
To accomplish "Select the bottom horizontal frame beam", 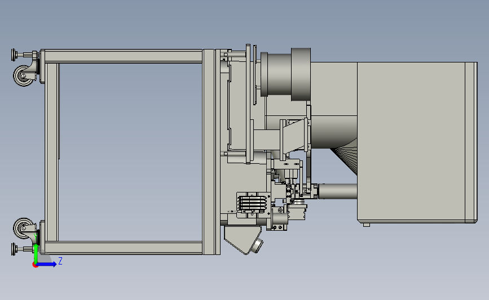I will [x=123, y=248].
